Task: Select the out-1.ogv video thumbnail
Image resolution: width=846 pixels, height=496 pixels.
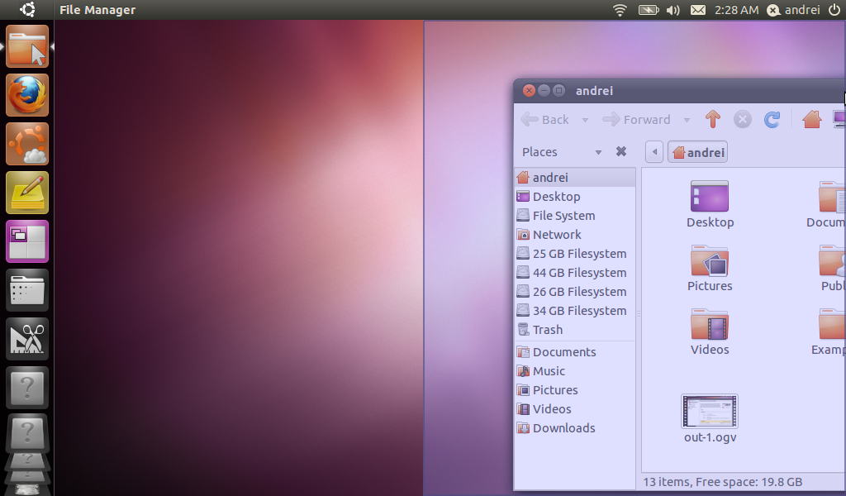Action: (710, 411)
